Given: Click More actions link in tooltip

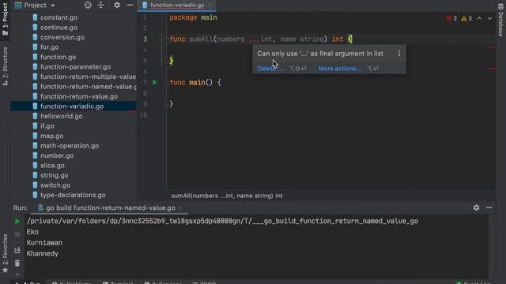Looking at the screenshot, I should tap(340, 69).
